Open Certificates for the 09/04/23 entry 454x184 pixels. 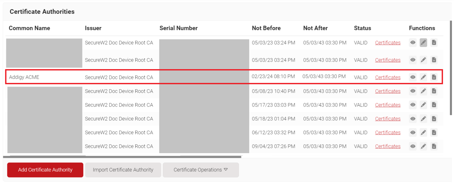tap(387, 146)
